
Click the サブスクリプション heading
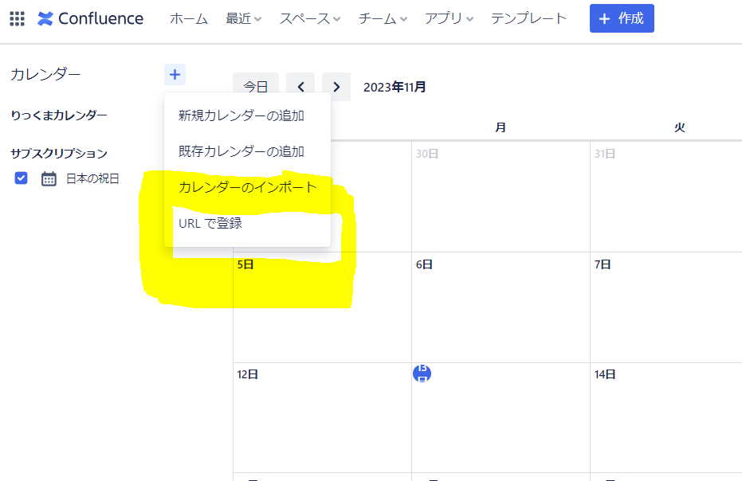(59, 153)
